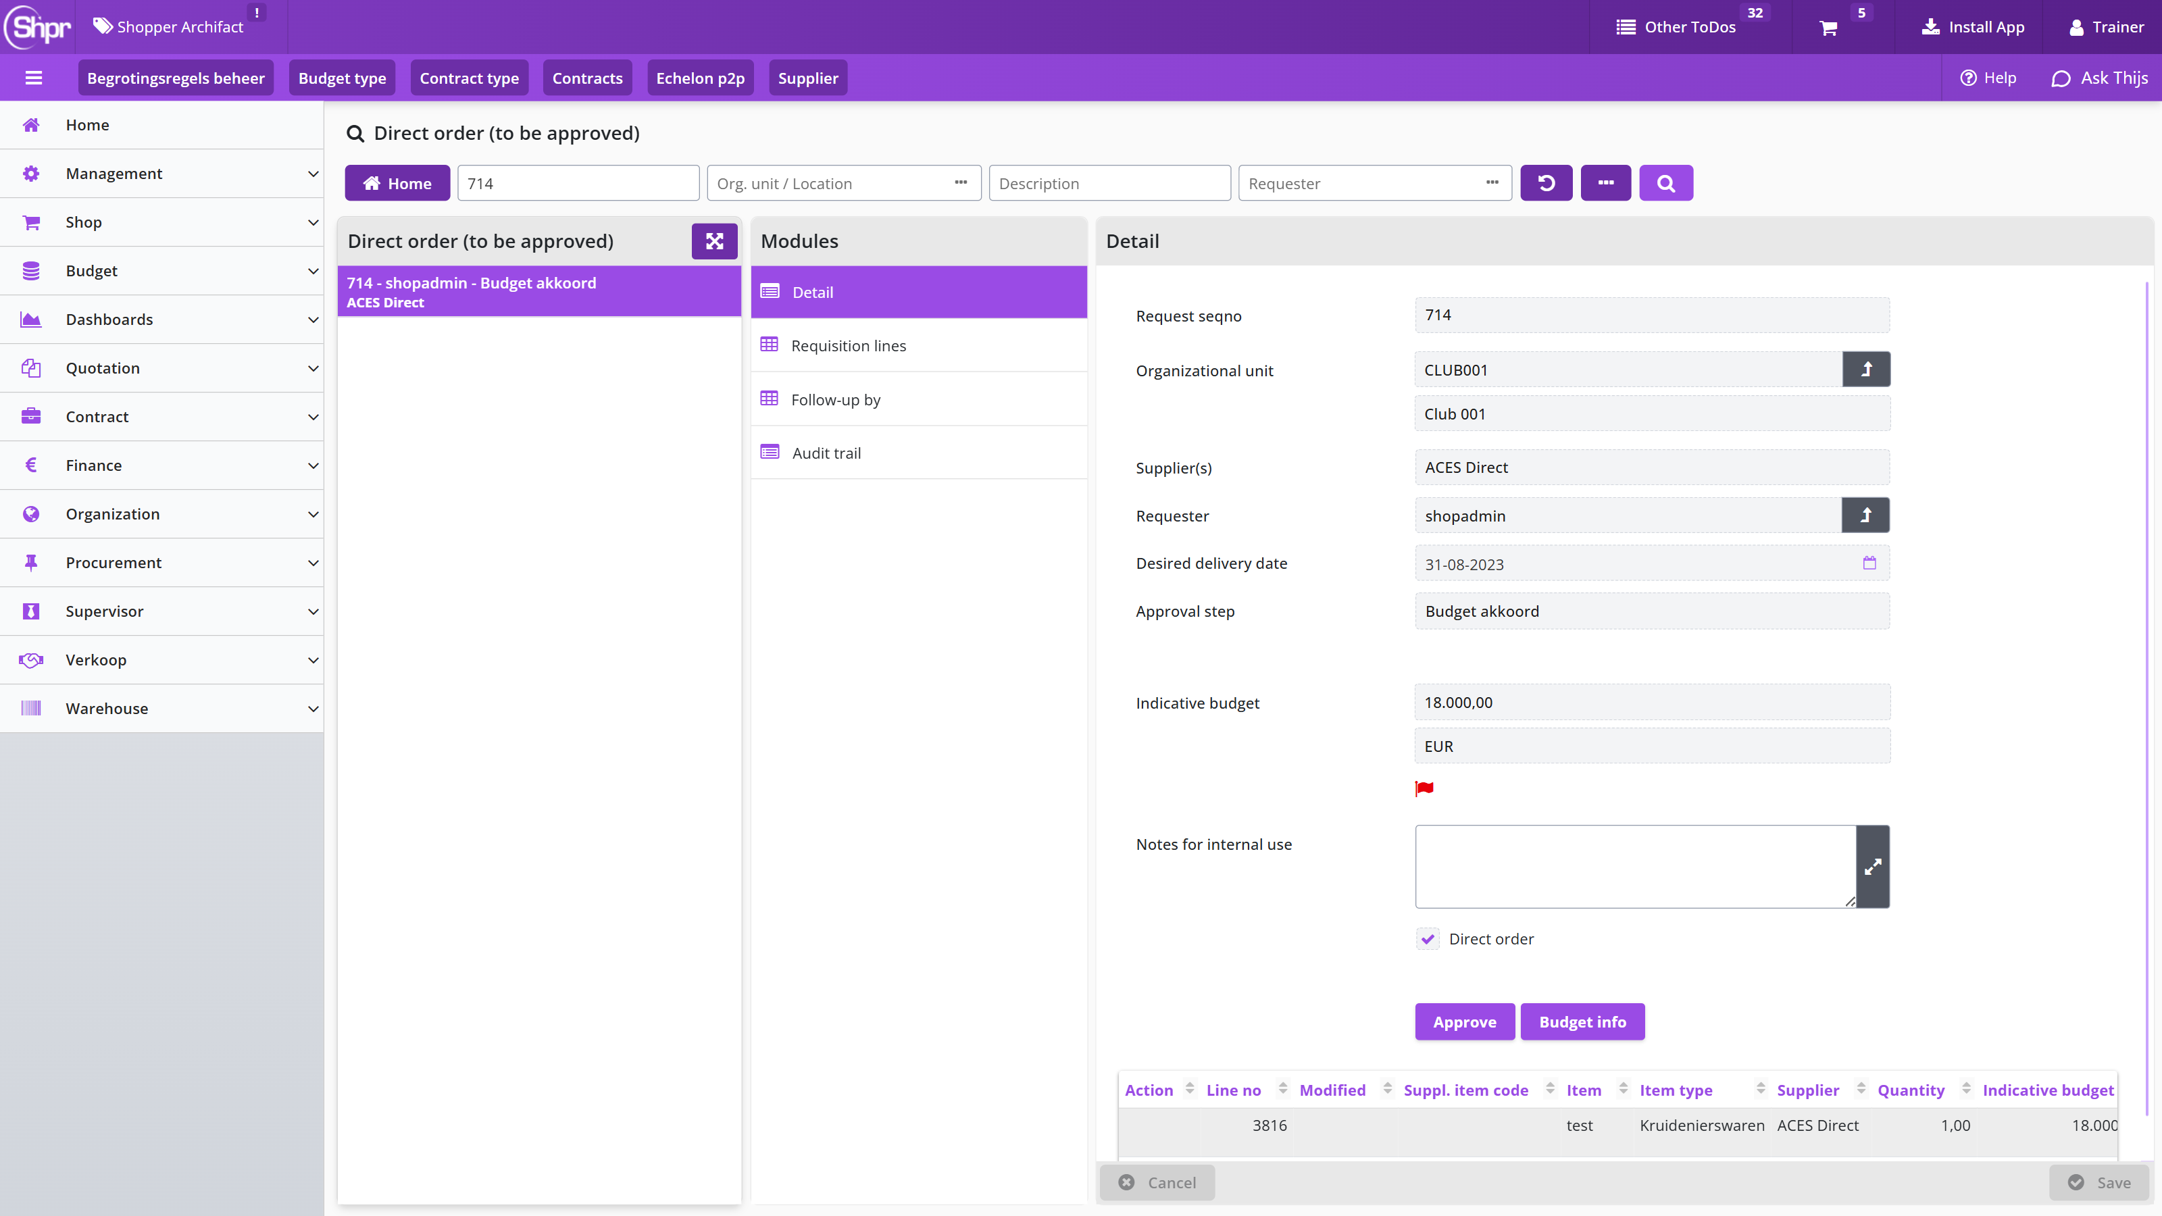Click the Budget info button
Viewport: 2162px width, 1216px height.
[x=1582, y=1022]
